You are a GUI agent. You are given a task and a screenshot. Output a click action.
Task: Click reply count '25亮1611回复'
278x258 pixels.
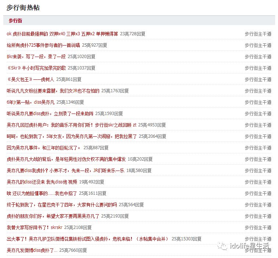[93, 193]
